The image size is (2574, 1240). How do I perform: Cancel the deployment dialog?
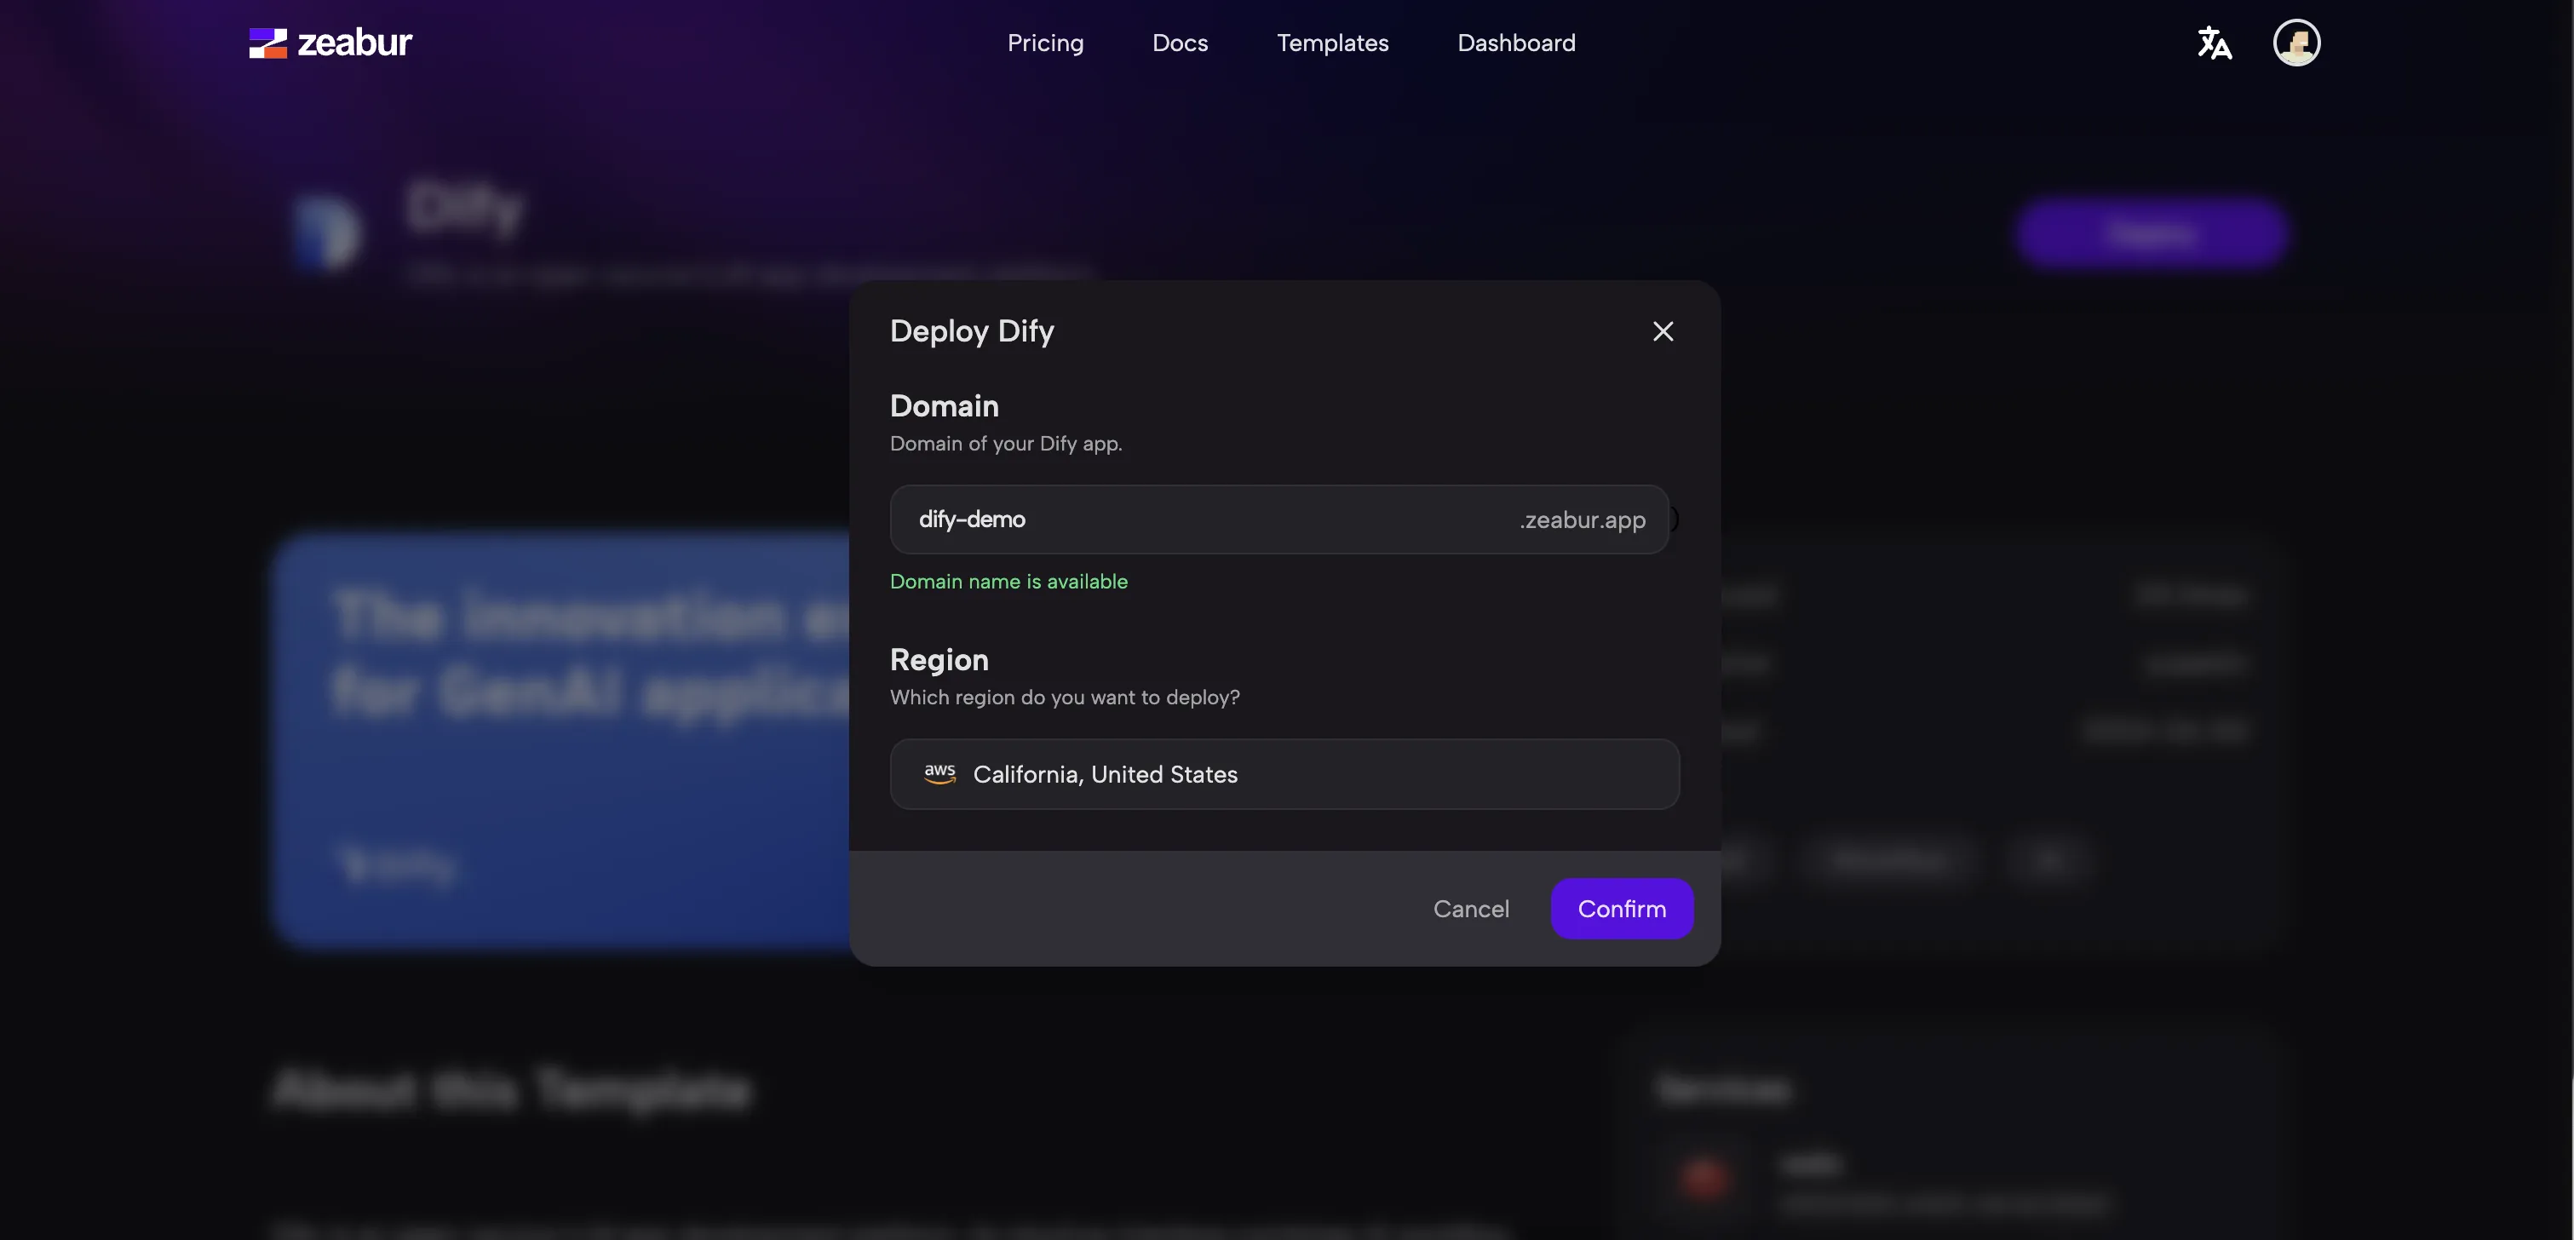(x=1471, y=908)
